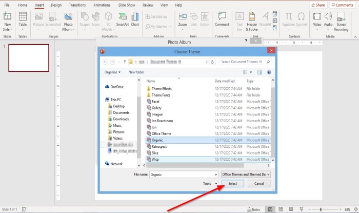Switch to the Design tab
Screen dimensions: 359x213
coord(56,5)
